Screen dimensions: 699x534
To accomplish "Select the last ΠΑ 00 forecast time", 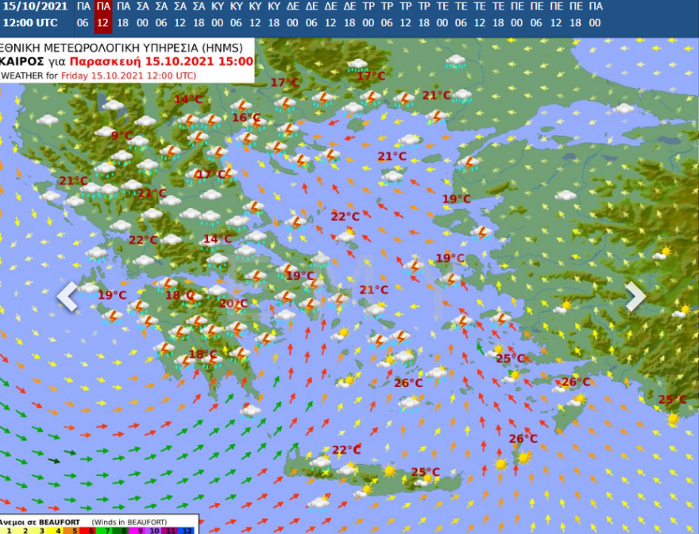I will tap(594, 14).
